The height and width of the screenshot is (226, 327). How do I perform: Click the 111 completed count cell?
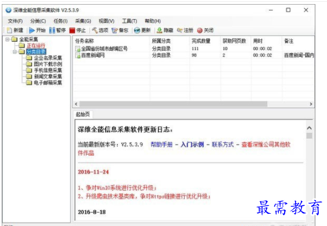tap(195, 49)
